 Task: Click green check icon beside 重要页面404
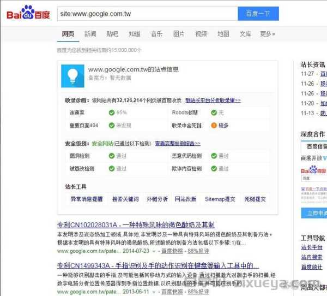[112, 126]
